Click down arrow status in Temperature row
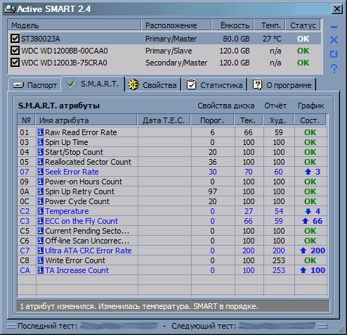347x335 pixels. click(x=308, y=211)
